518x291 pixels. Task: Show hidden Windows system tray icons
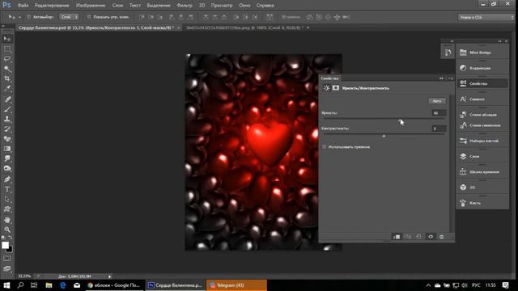click(428, 285)
